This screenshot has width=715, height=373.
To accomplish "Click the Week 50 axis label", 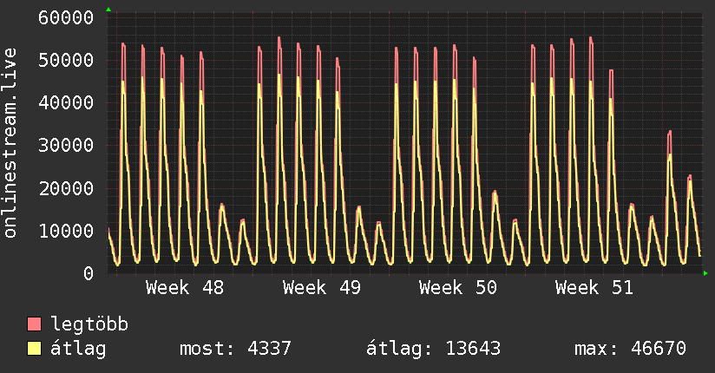I will click(x=458, y=288).
